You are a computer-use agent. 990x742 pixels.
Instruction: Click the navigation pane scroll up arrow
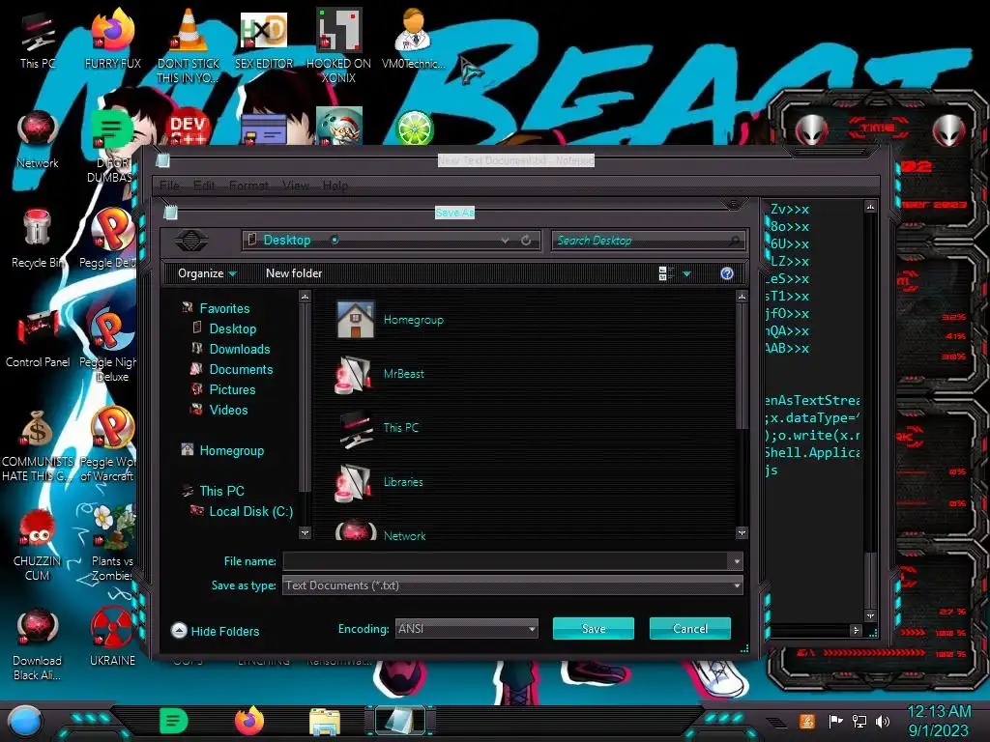(x=305, y=296)
